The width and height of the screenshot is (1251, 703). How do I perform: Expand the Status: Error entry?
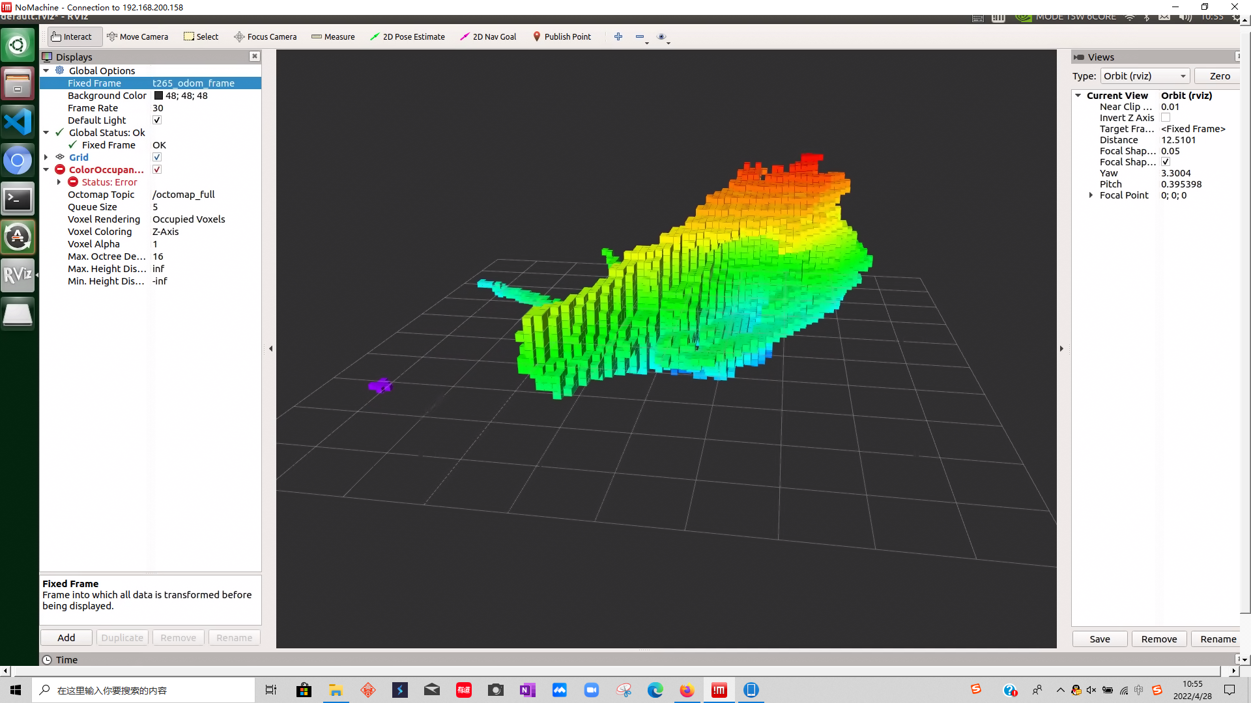point(59,182)
